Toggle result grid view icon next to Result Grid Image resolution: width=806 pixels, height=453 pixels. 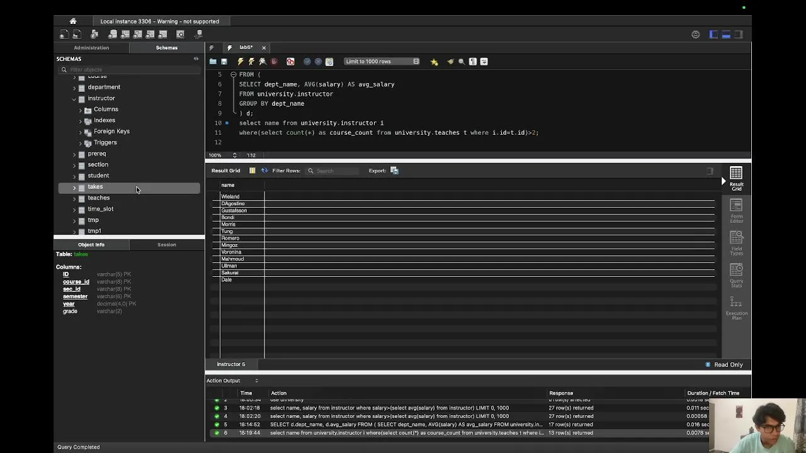252,171
